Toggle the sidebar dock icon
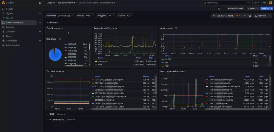 tap(40, 3)
